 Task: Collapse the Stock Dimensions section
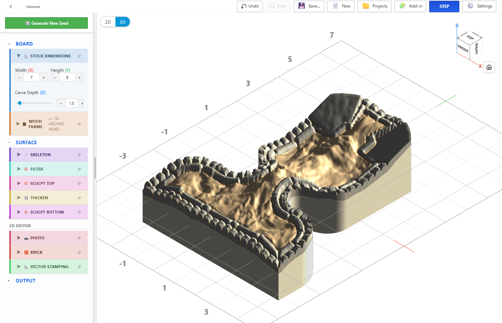click(x=19, y=56)
